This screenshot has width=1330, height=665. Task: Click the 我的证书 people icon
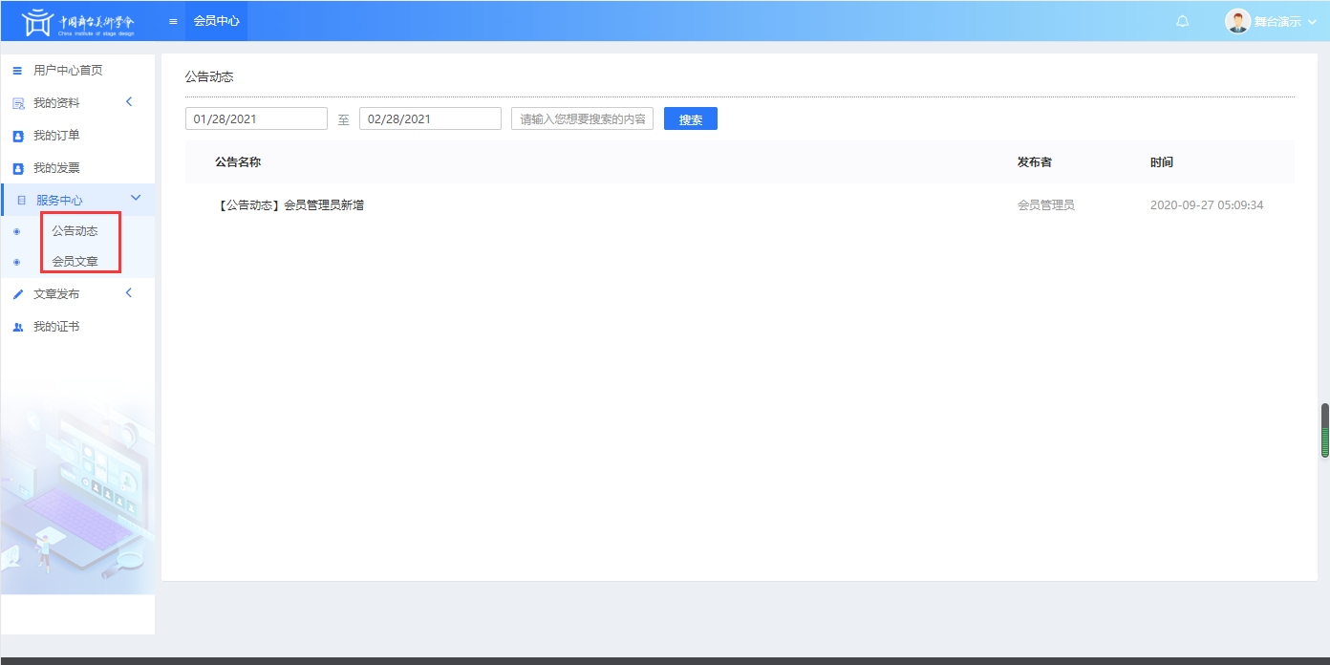click(x=17, y=328)
